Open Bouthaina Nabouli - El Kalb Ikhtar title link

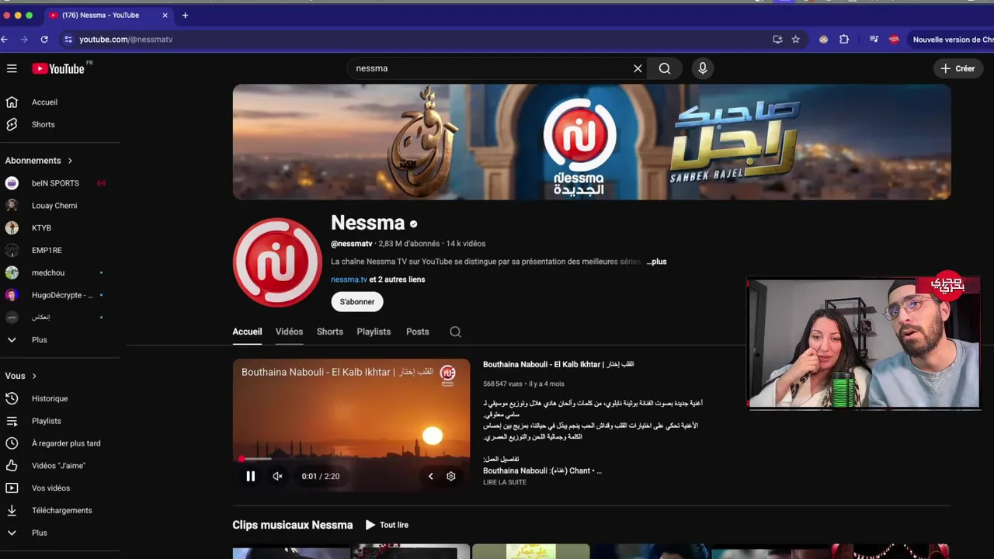[x=558, y=364]
